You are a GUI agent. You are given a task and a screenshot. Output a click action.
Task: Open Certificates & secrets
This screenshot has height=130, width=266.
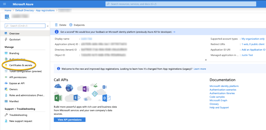(x=21, y=65)
